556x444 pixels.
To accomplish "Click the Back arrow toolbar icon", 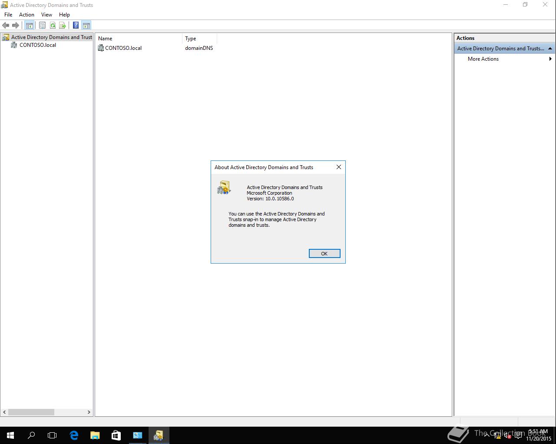I will [x=6, y=25].
